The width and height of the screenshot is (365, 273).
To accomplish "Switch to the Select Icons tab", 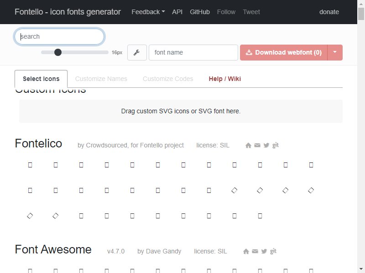I will 41,79.
